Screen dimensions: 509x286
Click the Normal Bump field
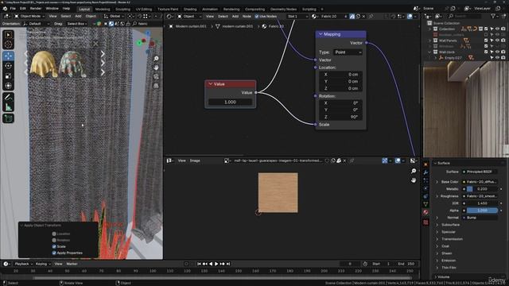[x=480, y=218]
